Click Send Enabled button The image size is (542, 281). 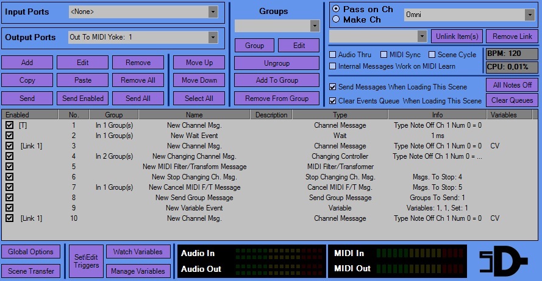(83, 99)
